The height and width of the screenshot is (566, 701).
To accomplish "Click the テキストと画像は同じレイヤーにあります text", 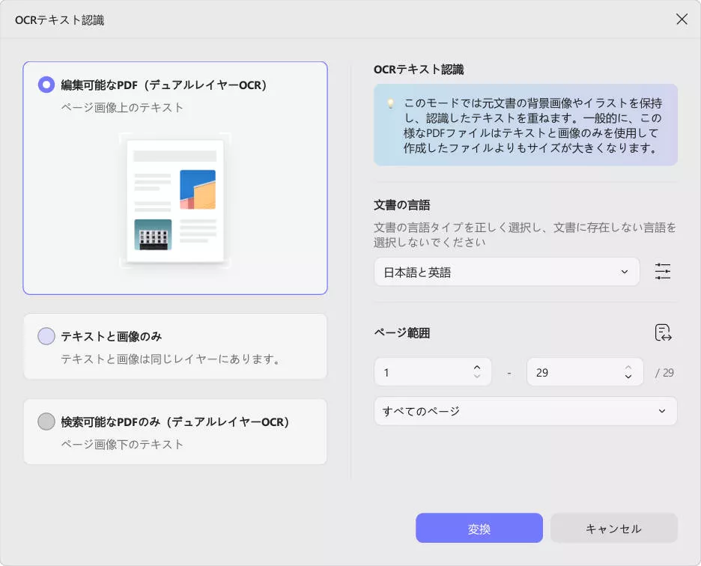I will 170,359.
